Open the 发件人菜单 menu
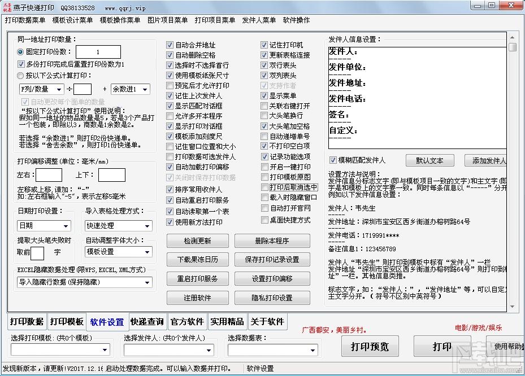The height and width of the screenshot is (376, 525). pos(259,20)
